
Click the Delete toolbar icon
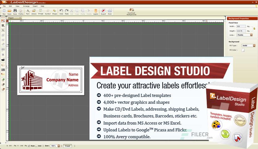point(89,12)
